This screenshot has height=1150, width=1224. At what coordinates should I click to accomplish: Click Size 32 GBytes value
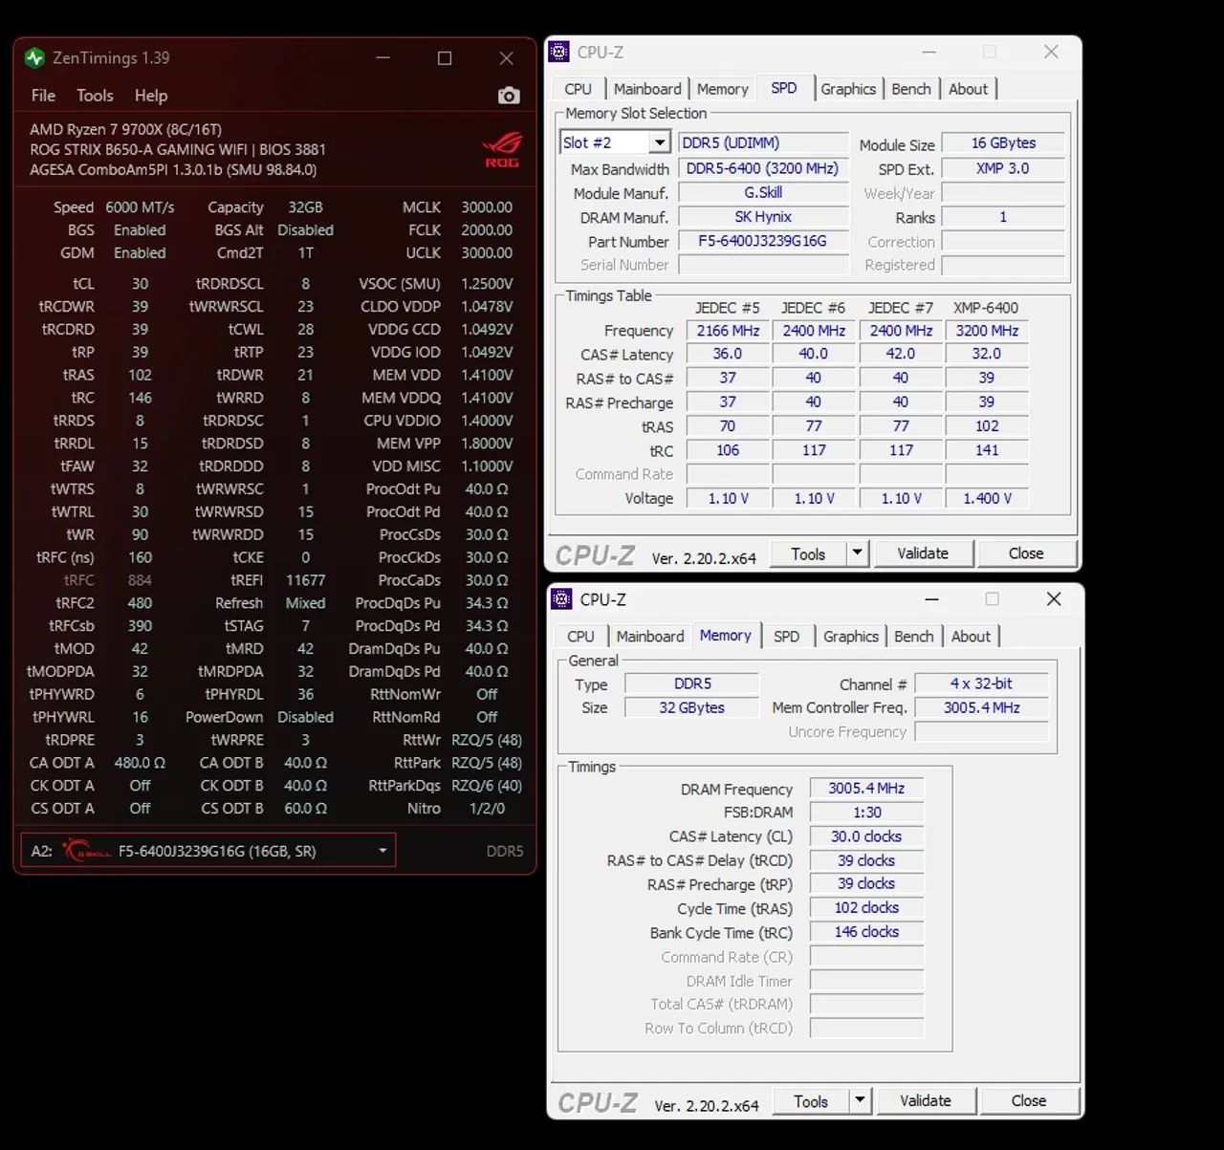(x=691, y=707)
